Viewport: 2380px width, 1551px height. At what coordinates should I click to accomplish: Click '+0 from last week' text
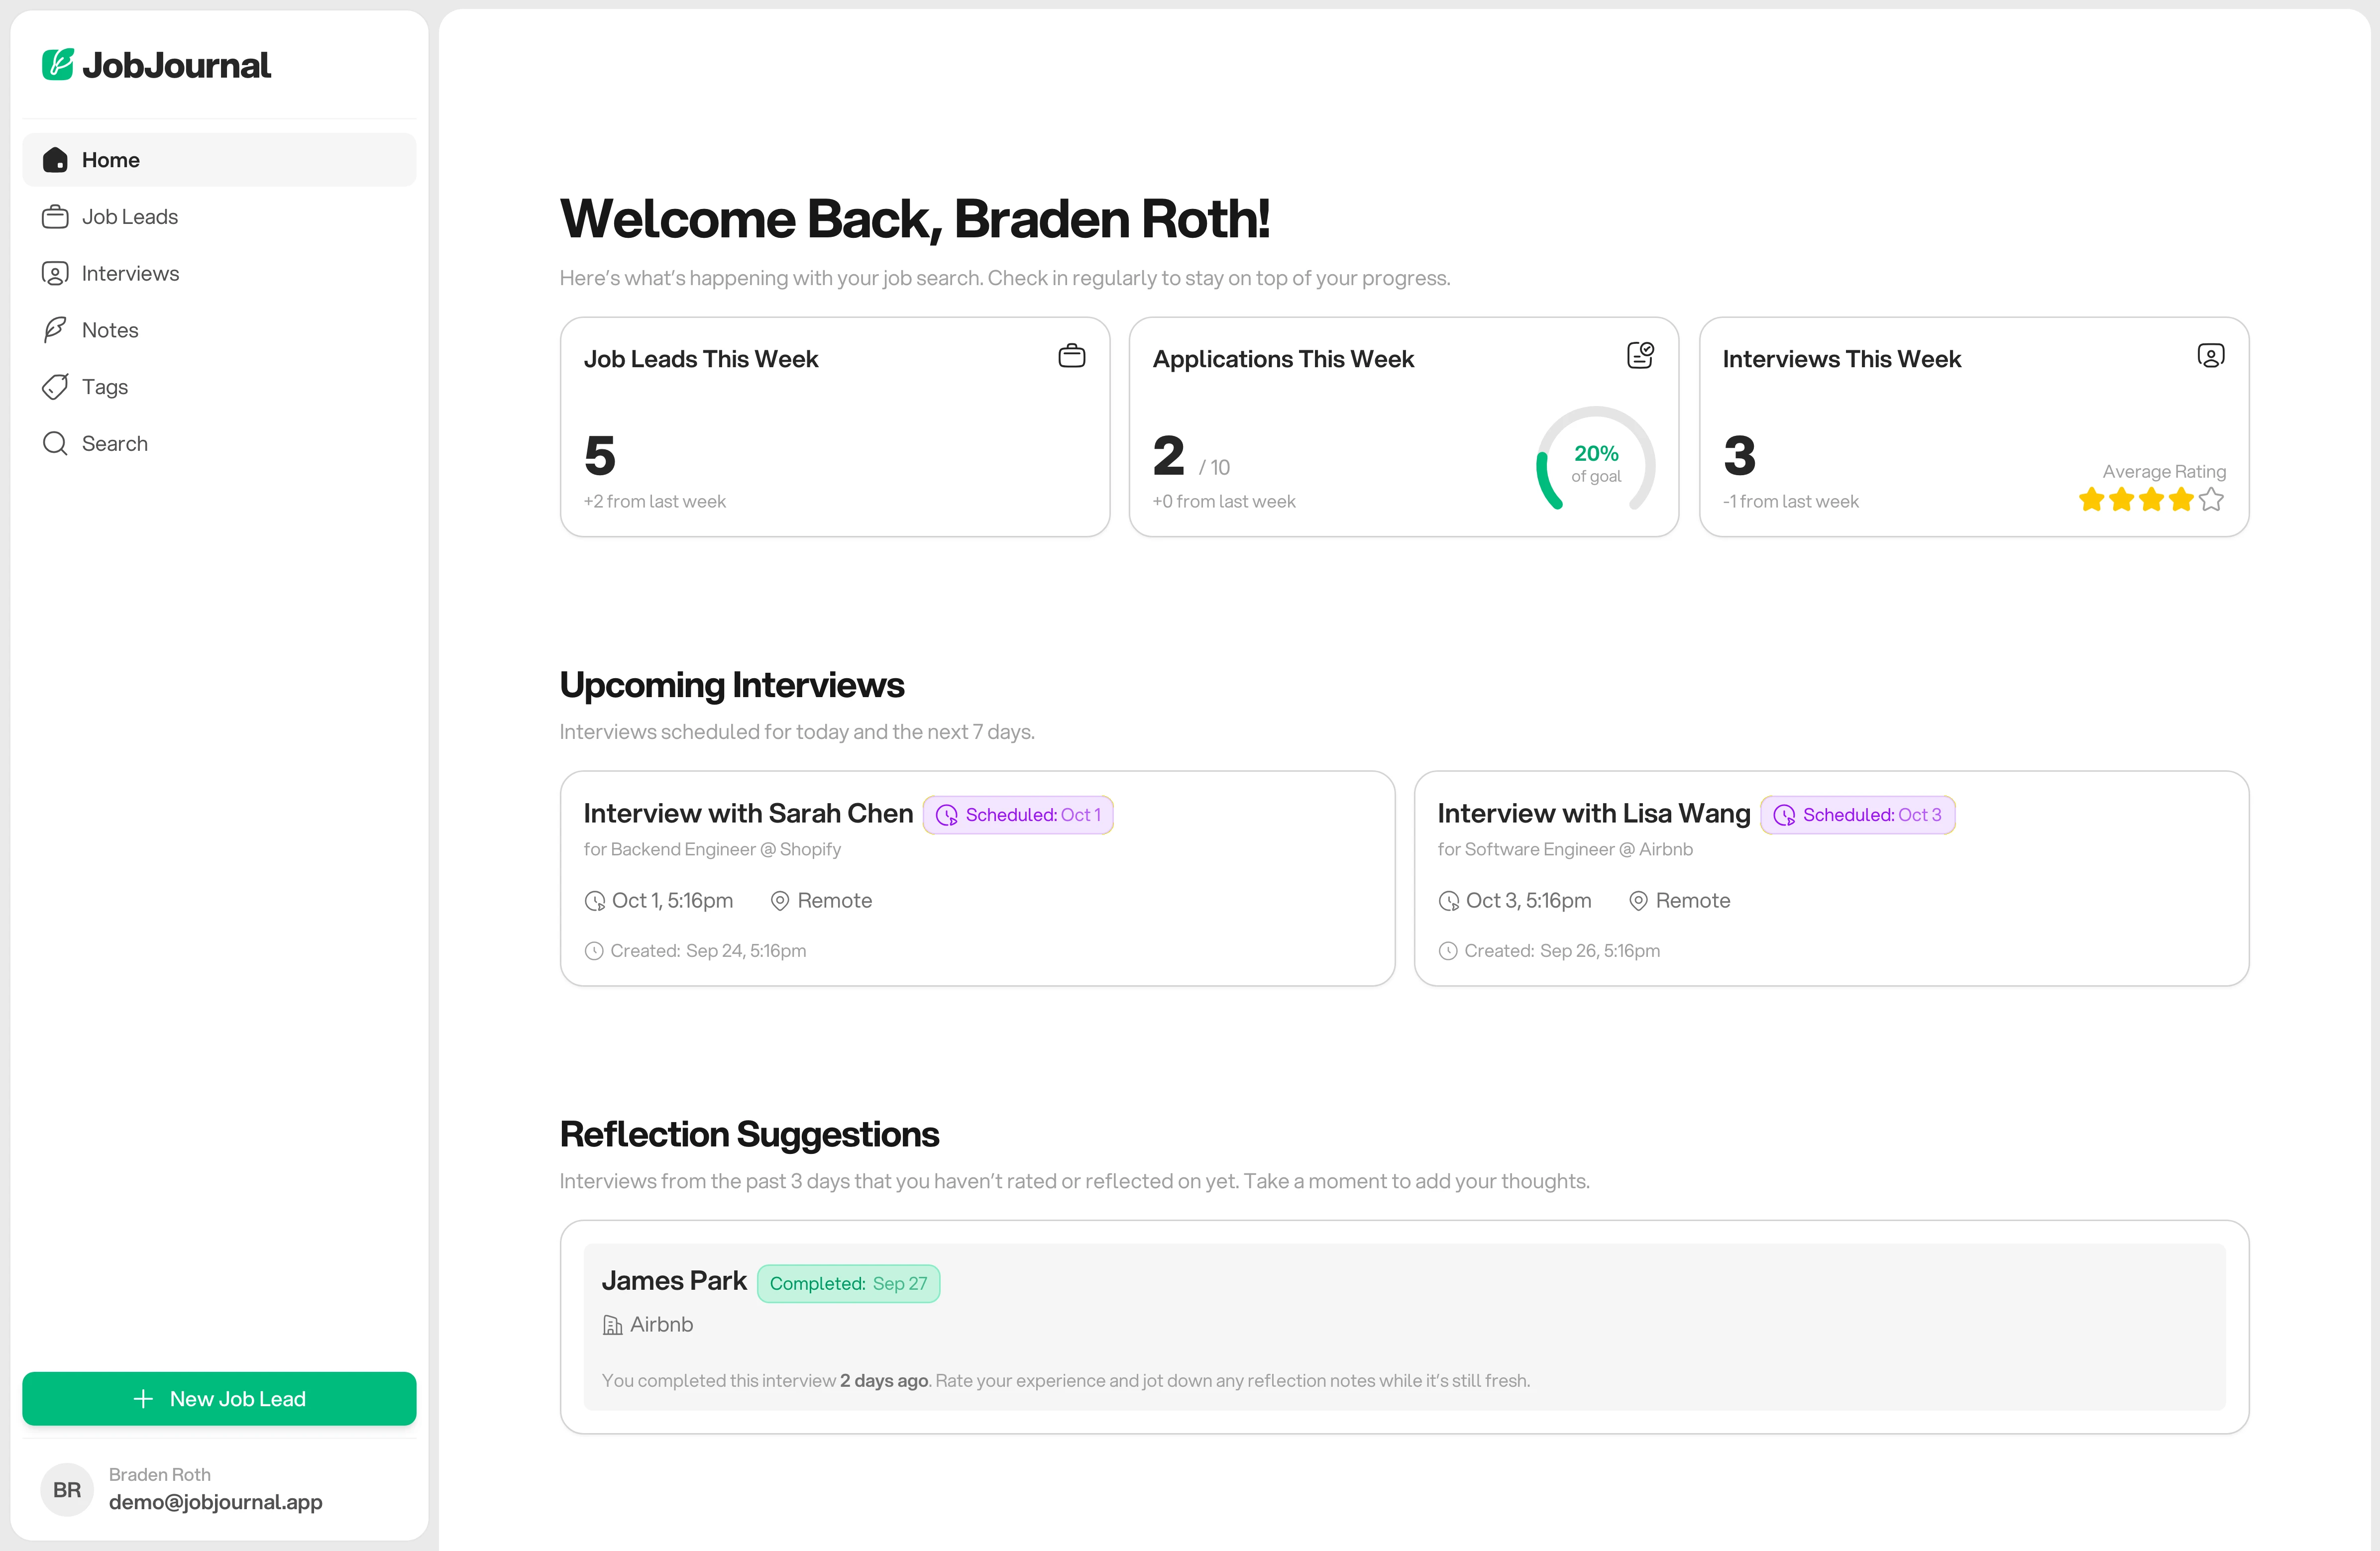coord(1224,502)
